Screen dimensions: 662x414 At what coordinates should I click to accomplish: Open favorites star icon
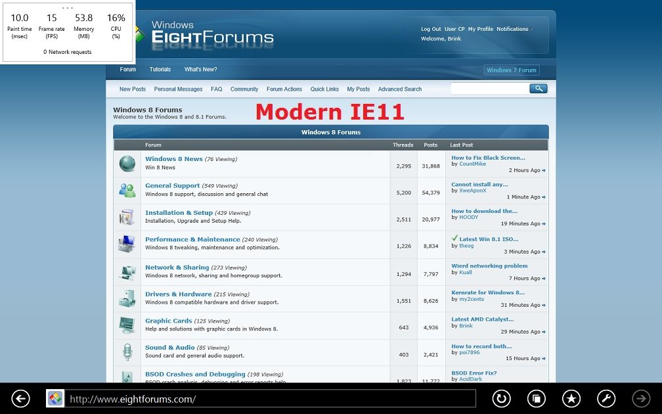pyautogui.click(x=571, y=398)
